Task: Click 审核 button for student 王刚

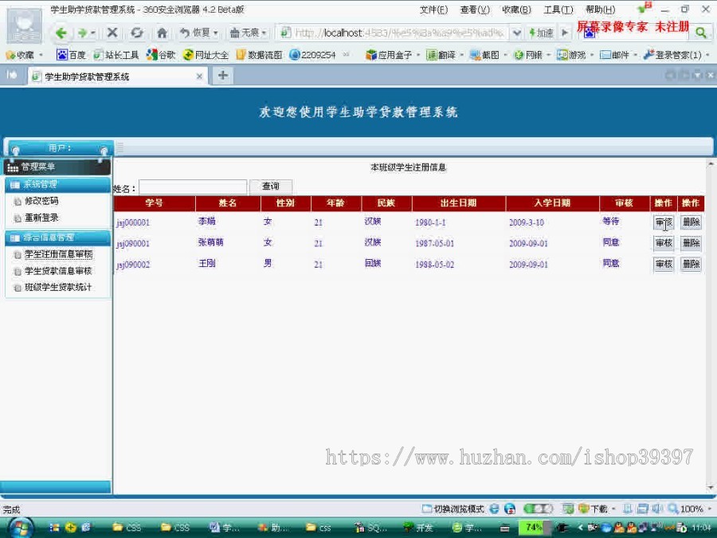Action: point(664,264)
